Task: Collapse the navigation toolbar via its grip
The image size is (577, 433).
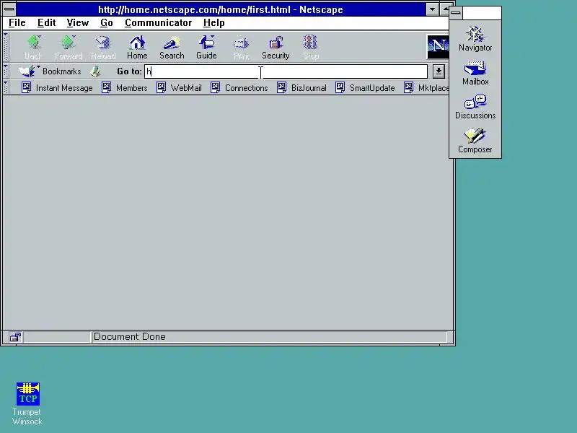Action: [x=6, y=47]
